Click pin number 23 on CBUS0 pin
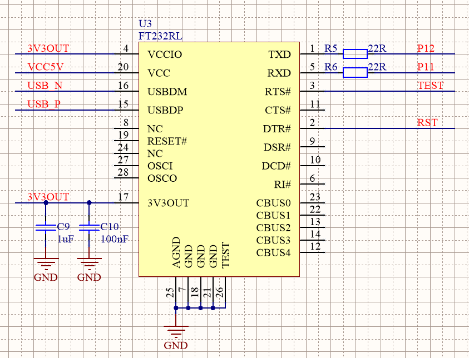The height and width of the screenshot is (358, 469). [x=315, y=197]
